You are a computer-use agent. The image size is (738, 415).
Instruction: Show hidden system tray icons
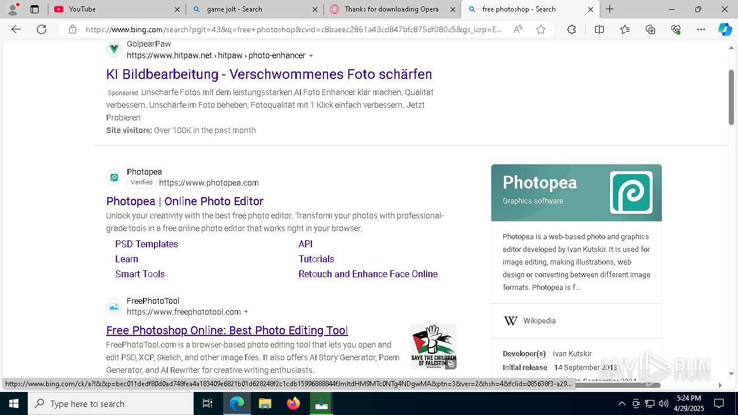[622, 403]
